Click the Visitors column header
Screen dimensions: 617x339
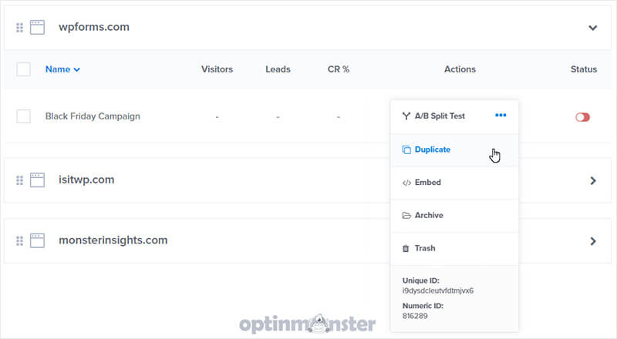click(217, 69)
